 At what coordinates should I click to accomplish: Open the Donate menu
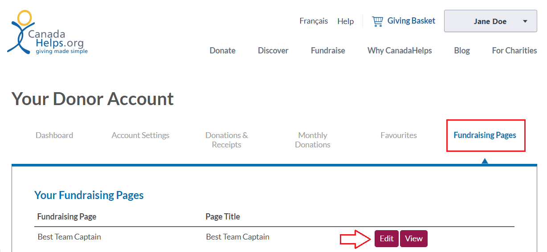tap(222, 50)
